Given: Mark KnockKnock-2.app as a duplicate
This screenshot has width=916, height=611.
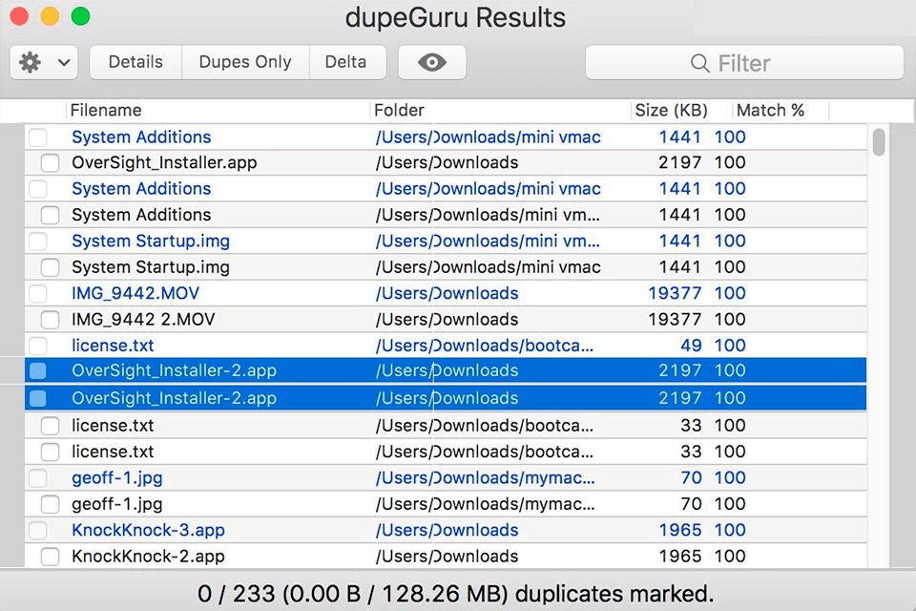Looking at the screenshot, I should (50, 556).
